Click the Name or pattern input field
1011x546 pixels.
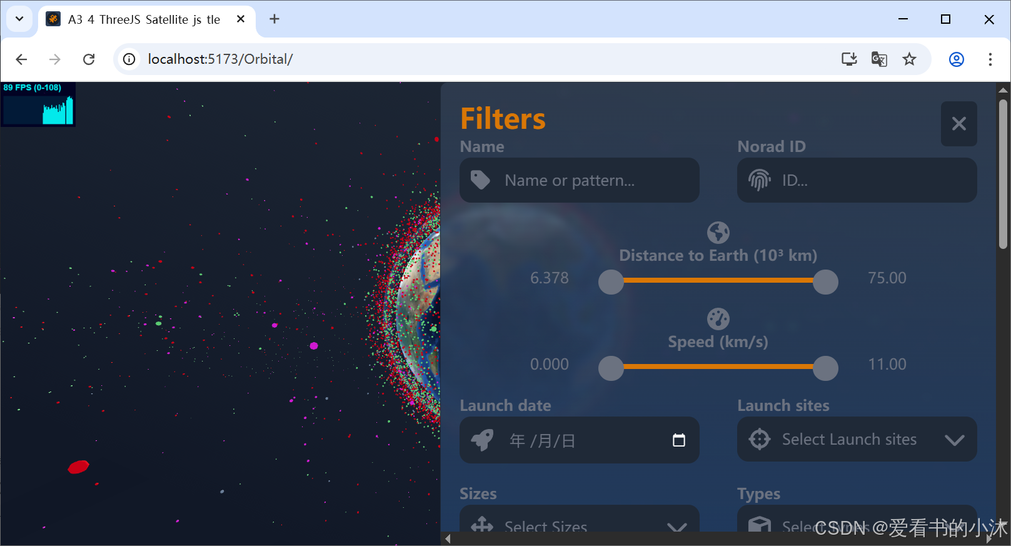tap(579, 180)
